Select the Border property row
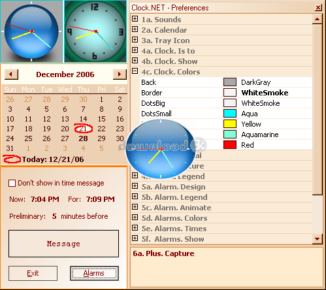The height and width of the screenshot is (290, 326). click(x=226, y=93)
